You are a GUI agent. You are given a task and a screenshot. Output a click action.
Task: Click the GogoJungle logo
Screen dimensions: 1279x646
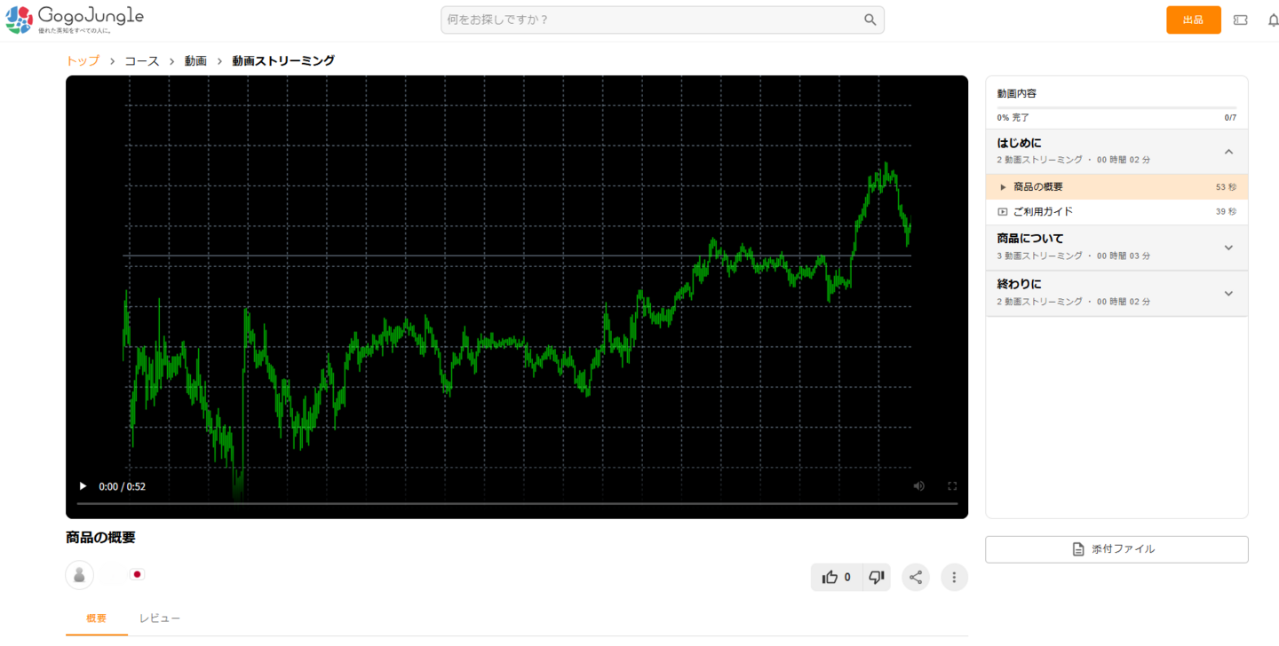(75, 20)
